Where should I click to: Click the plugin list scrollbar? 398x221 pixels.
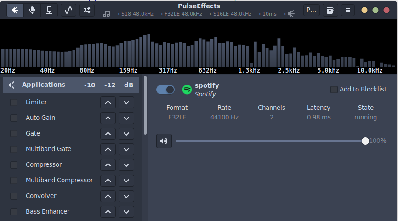[x=145, y=105]
